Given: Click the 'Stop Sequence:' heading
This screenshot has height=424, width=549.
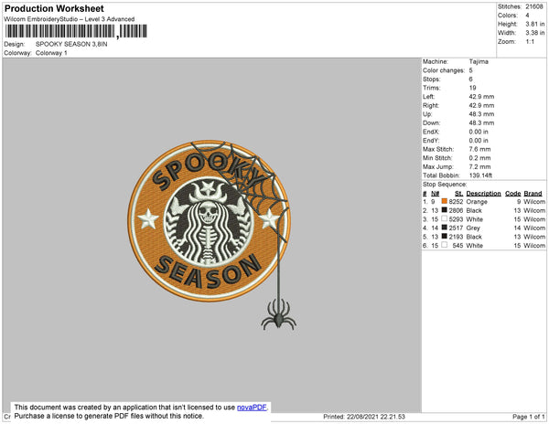Looking at the screenshot, I should click(x=445, y=185).
